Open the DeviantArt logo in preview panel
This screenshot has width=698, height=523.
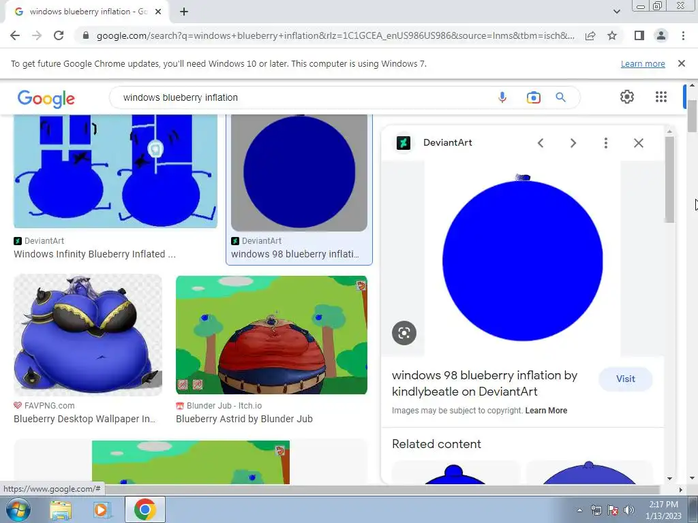point(404,143)
